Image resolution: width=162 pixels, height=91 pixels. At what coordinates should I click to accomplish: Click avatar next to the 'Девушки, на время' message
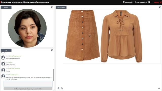coord(3,76)
